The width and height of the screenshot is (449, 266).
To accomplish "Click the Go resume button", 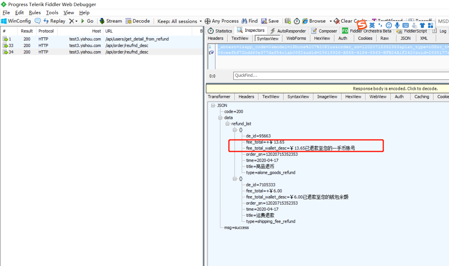I will 87,21.
